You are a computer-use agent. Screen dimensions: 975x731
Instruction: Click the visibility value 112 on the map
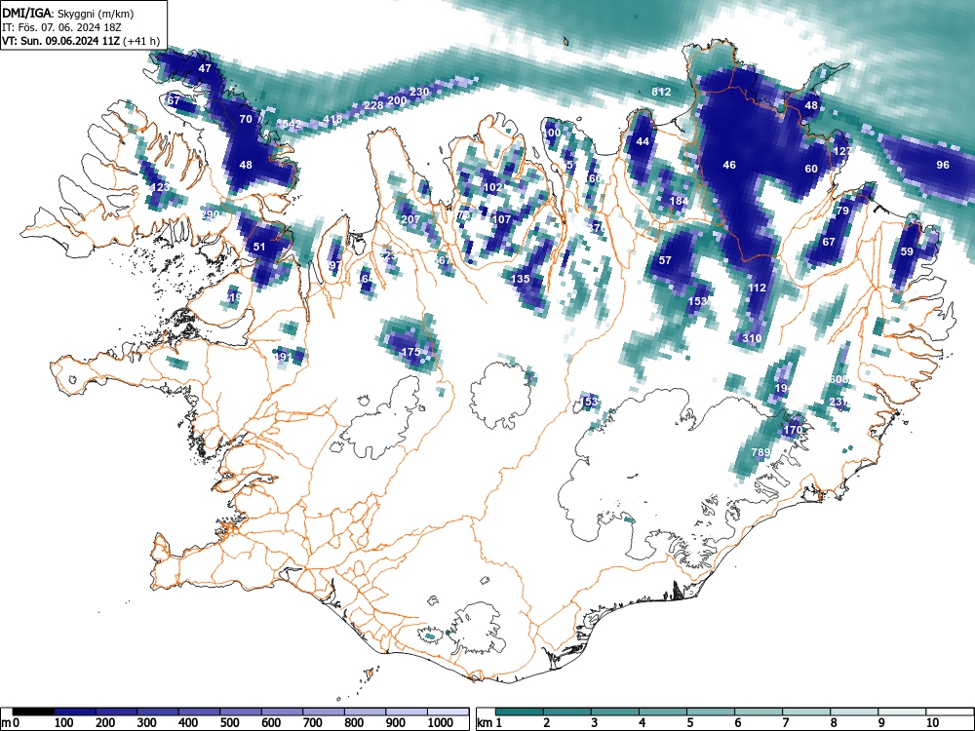pos(757,288)
